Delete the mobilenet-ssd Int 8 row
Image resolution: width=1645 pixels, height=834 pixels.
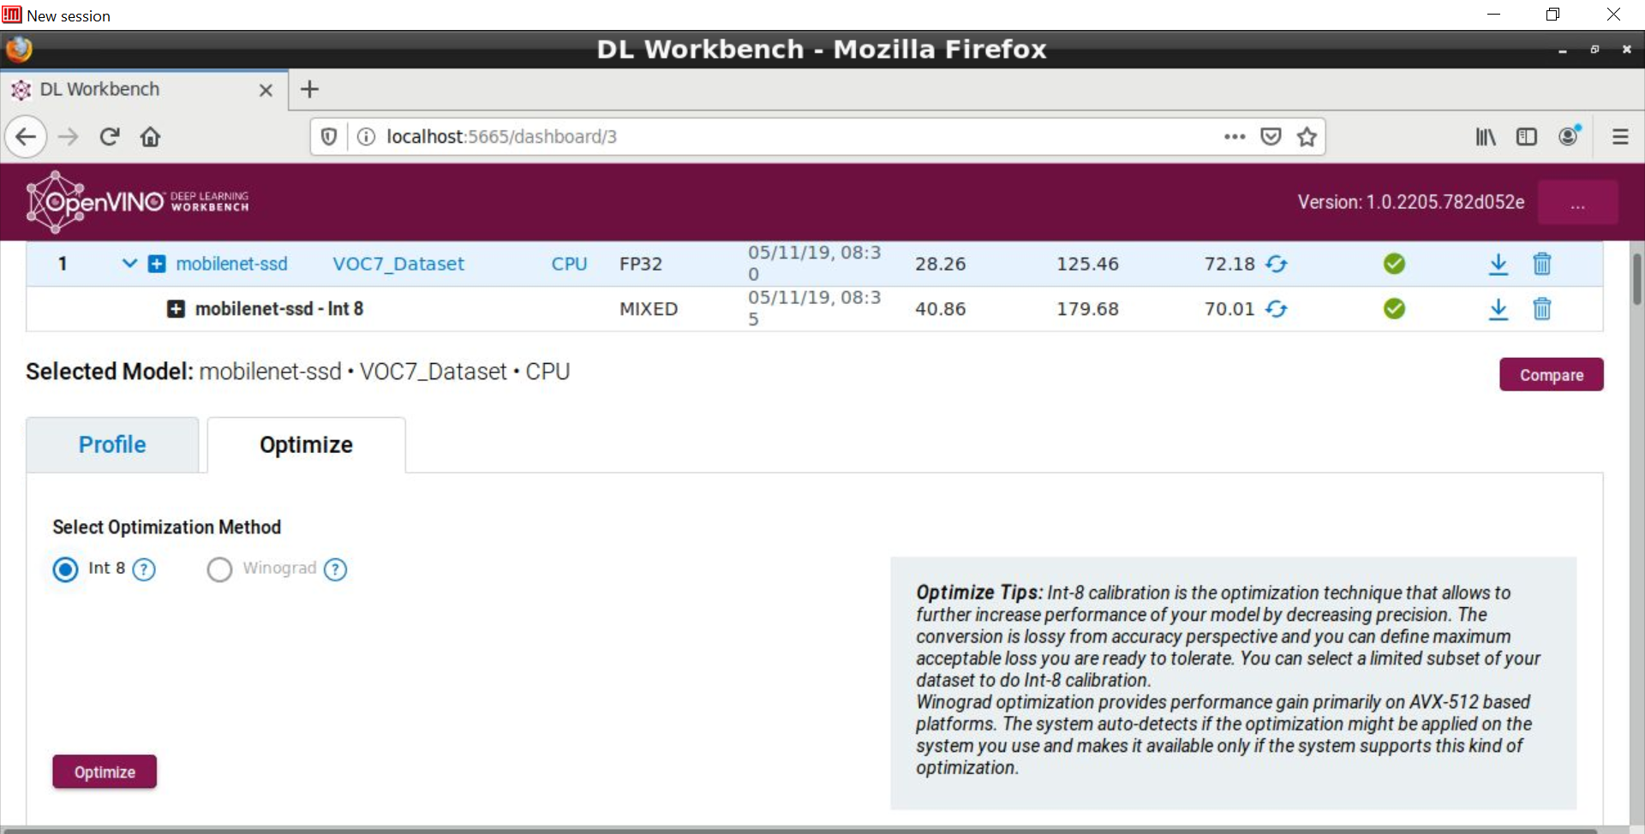1541,309
